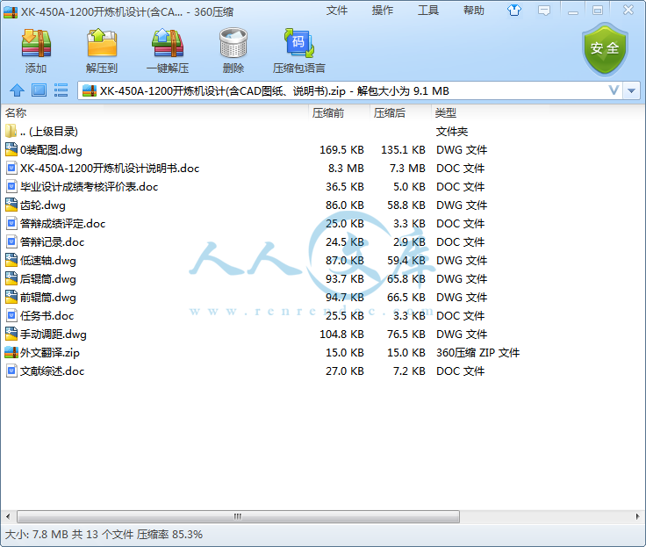This screenshot has height=547, width=646.
Task: Open the 工具 menu
Action: [x=428, y=11]
